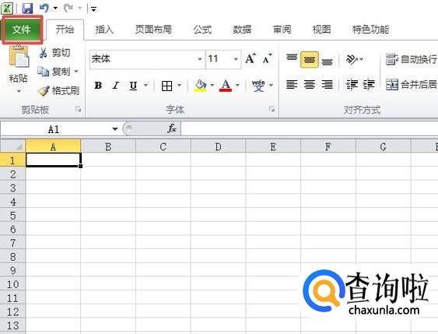Click the Save icon in quick access toolbar
This screenshot has height=334, width=438.
(27, 9)
